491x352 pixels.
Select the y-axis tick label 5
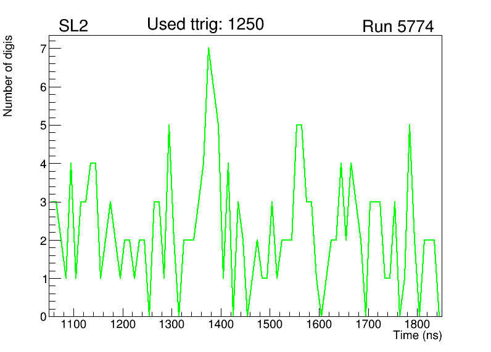[x=43, y=126]
